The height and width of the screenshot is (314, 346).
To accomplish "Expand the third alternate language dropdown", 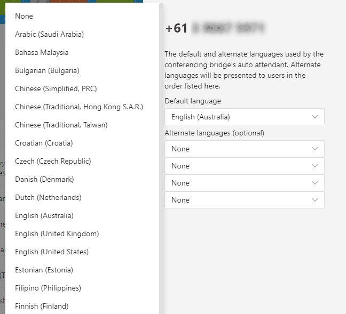I will (x=244, y=183).
